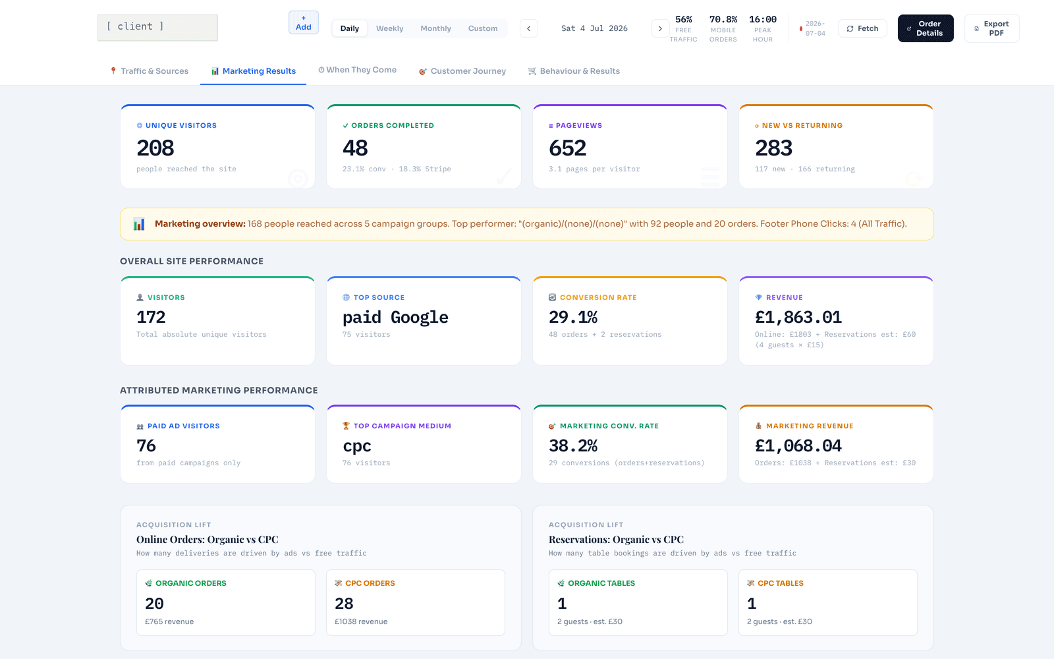Click the '23.1% conv · 18.3% Stripe' text
This screenshot has width=1054, height=659.
[397, 169]
